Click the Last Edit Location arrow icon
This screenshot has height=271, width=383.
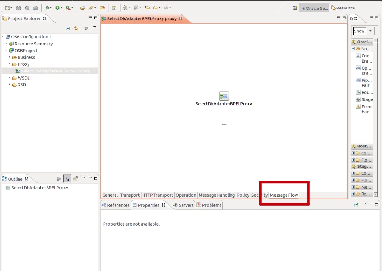point(147,8)
